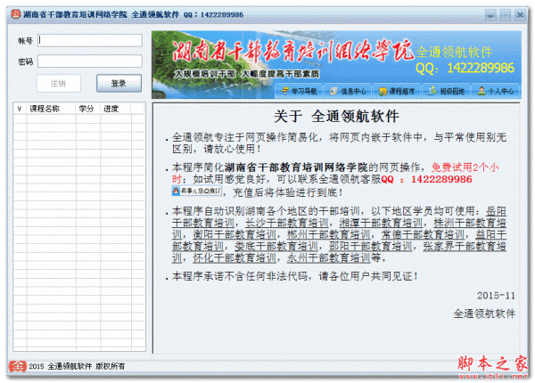Open the 怀化干部教育培训 link
Image resolution: width=535 pixels, height=383 pixels.
(235, 258)
